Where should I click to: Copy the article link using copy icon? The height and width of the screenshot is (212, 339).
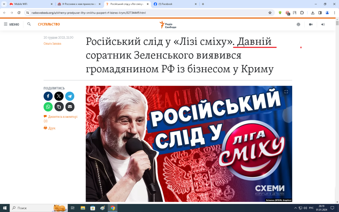point(59,107)
